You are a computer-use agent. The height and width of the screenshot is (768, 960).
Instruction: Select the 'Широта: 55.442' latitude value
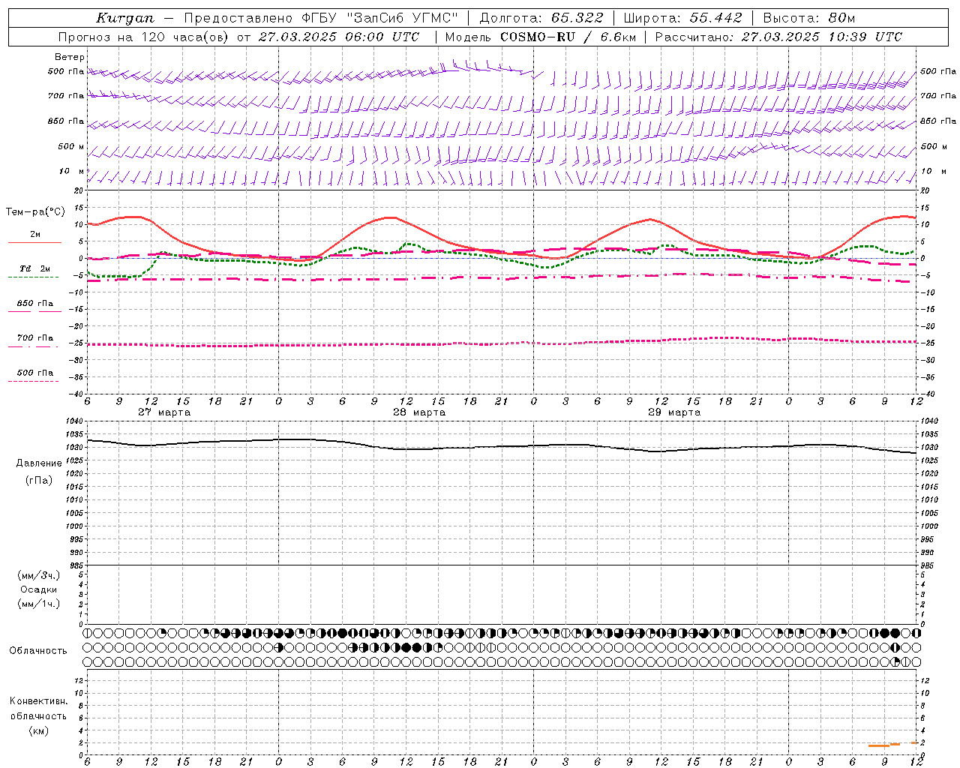point(682,18)
